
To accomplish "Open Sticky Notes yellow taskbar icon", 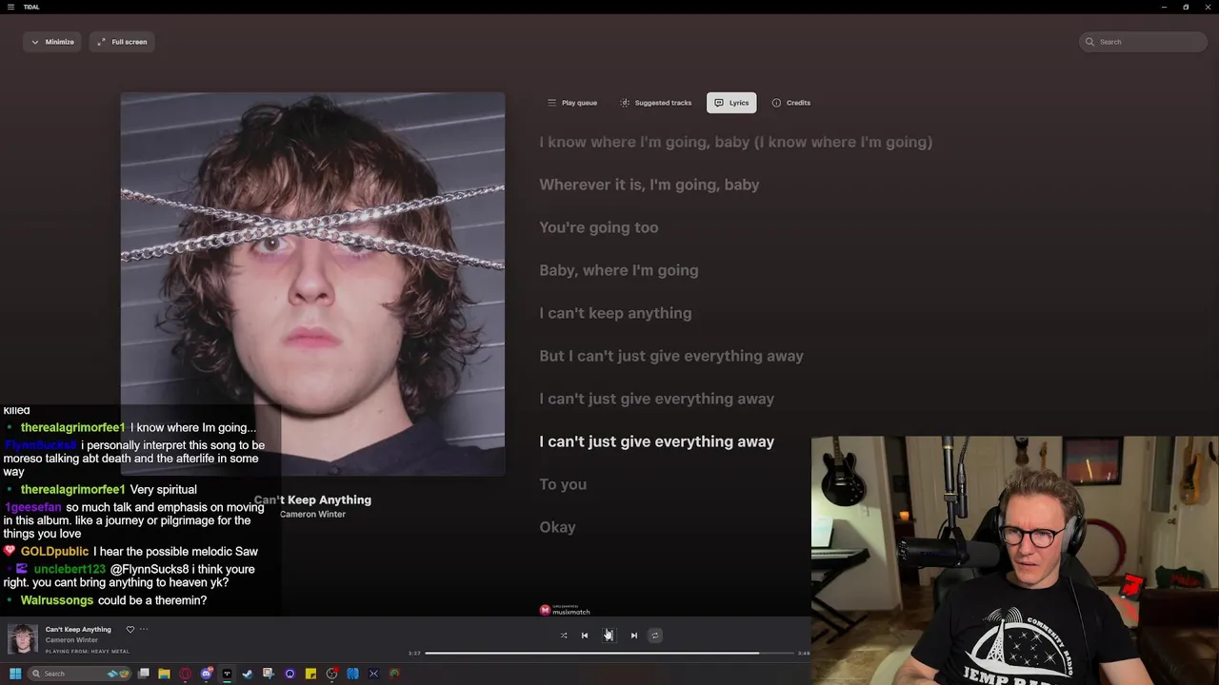I will [x=310, y=674].
